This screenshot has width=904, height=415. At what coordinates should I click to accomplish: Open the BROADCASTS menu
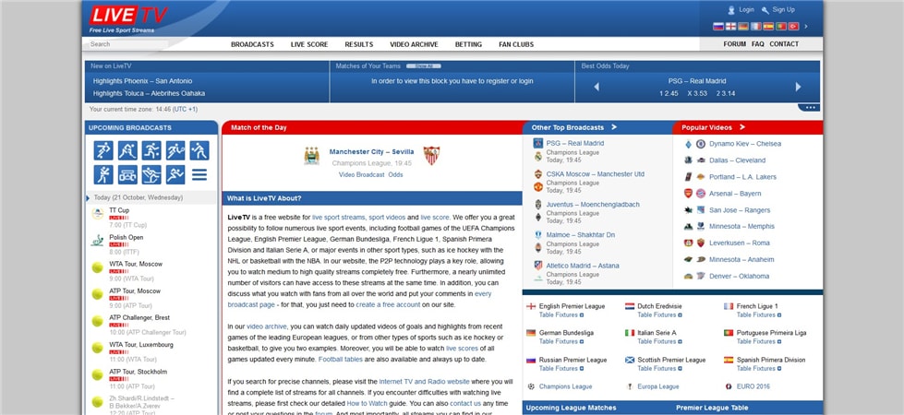pyautogui.click(x=252, y=44)
